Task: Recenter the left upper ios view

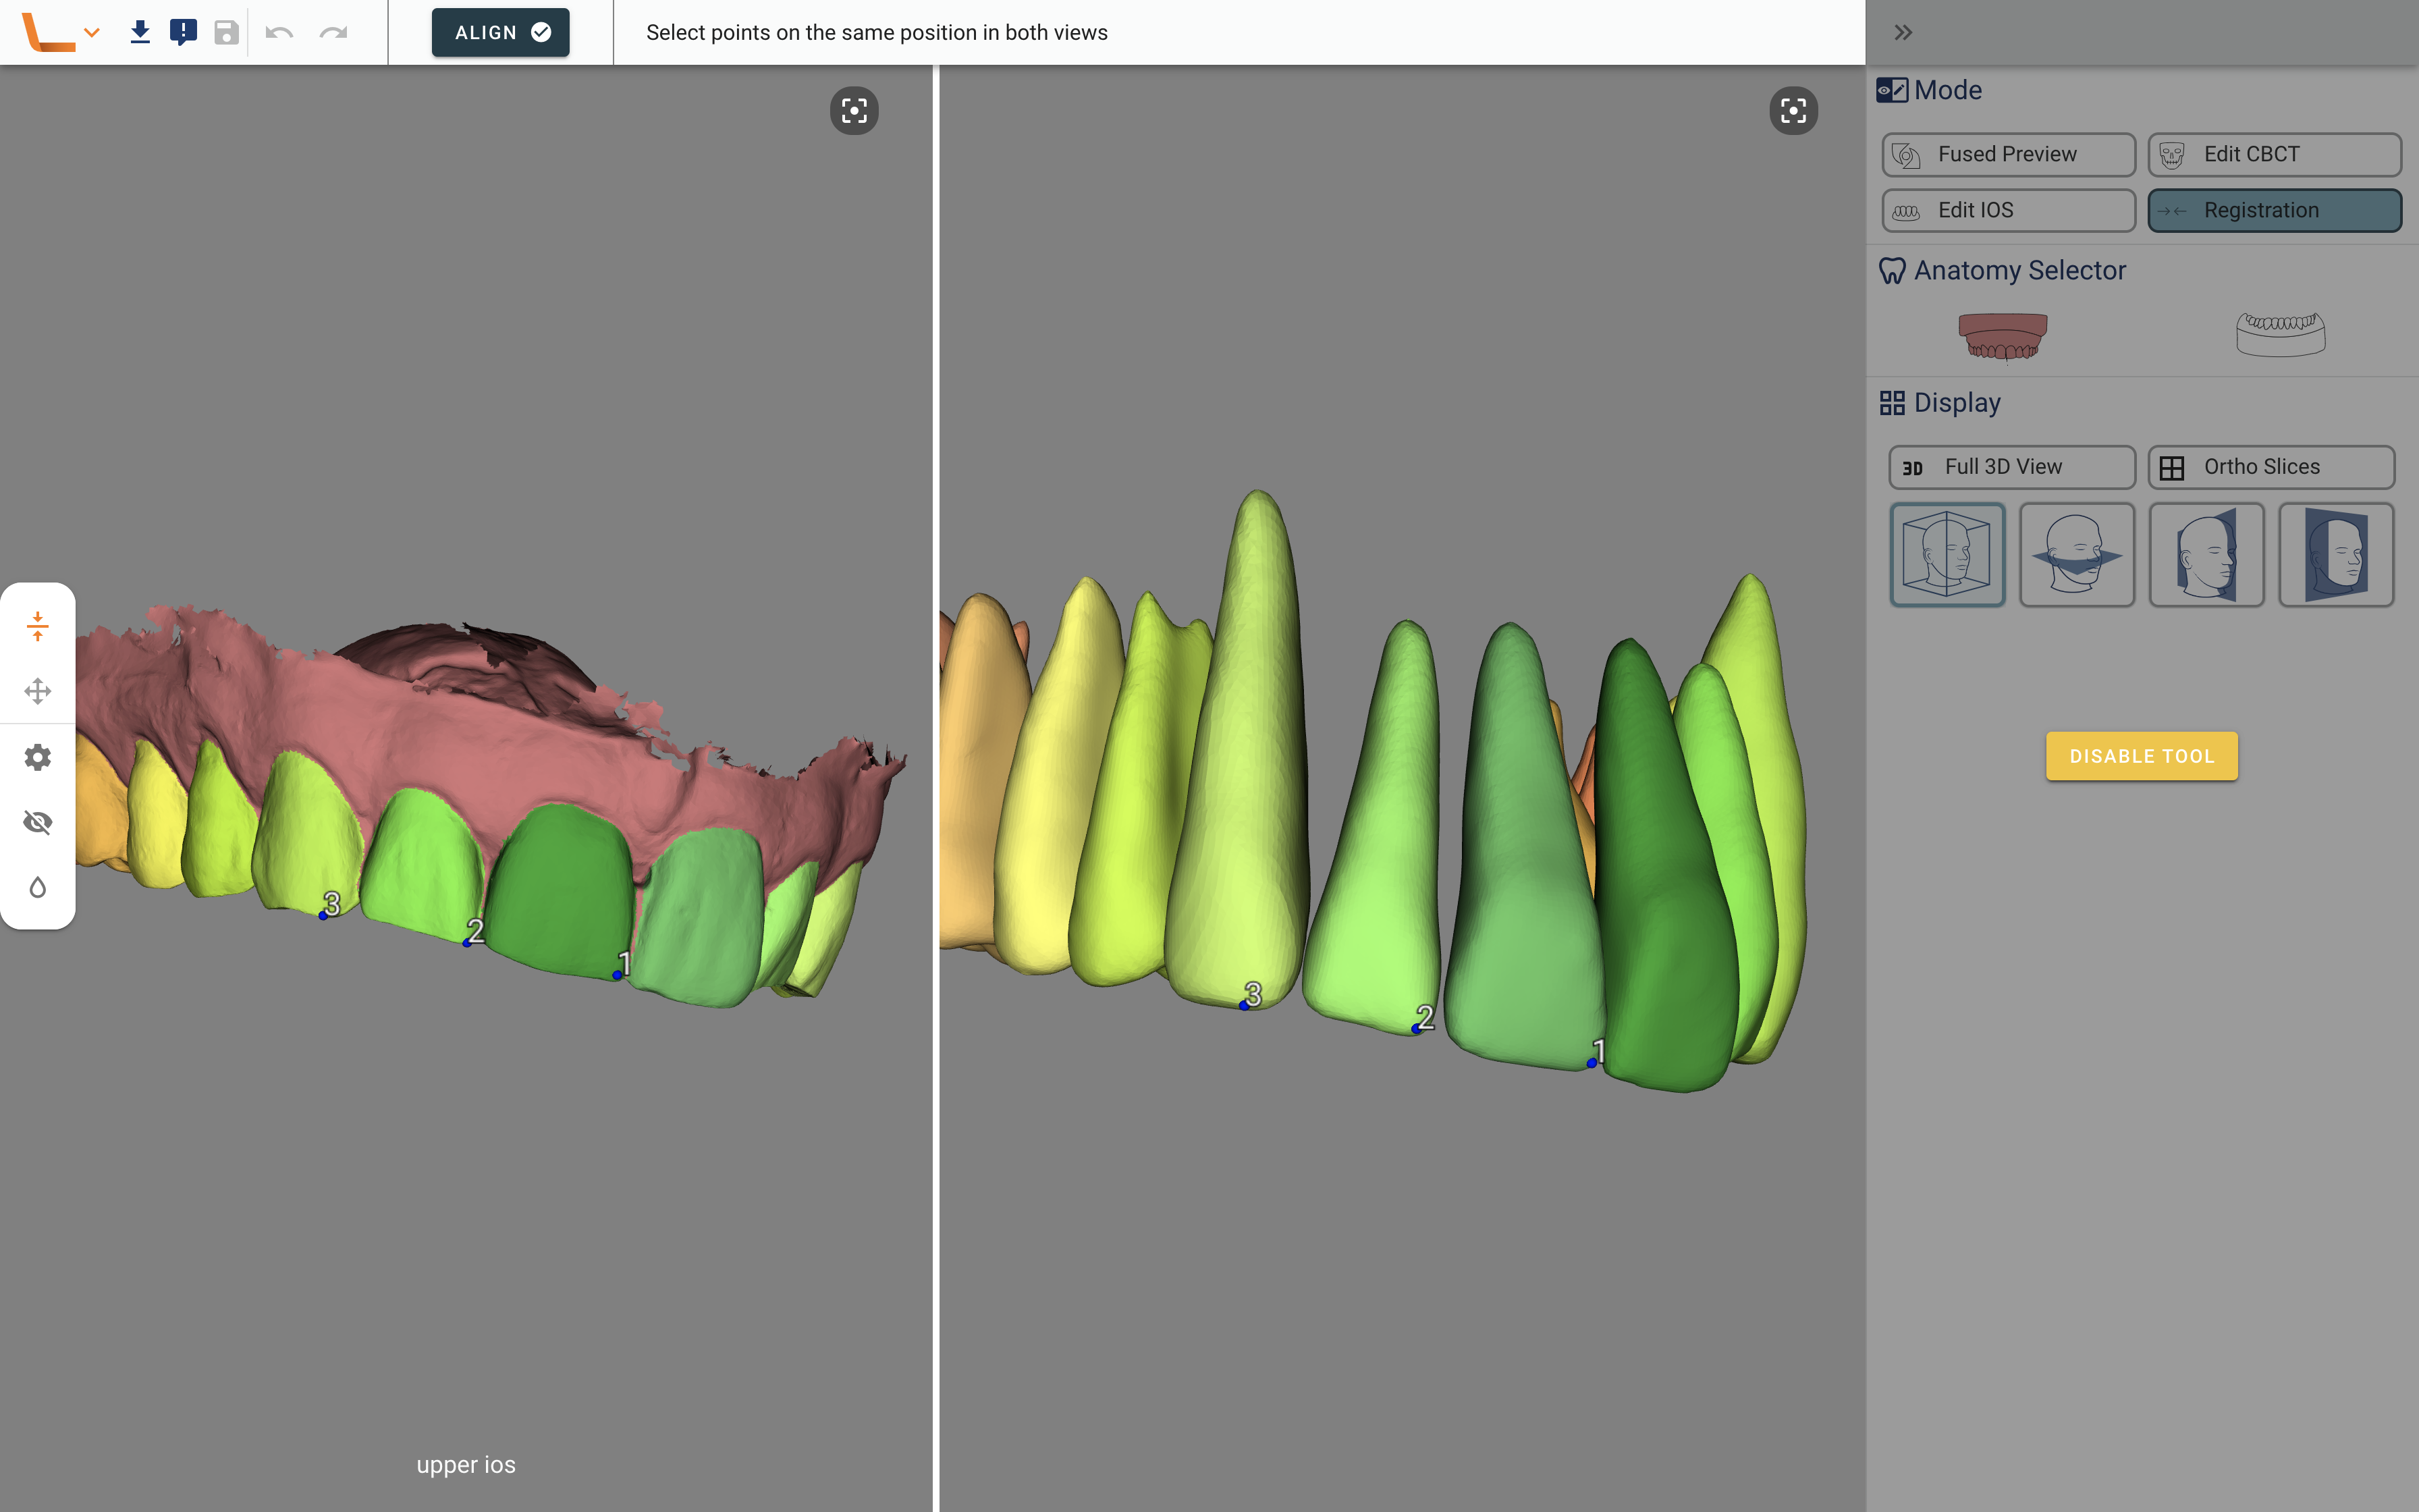Action: 854,110
